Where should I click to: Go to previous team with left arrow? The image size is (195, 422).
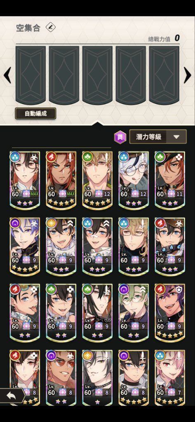[x=7, y=75]
